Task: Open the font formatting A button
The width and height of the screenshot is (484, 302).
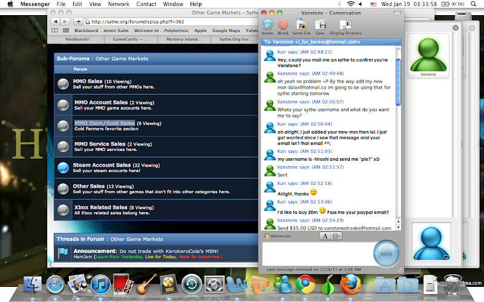Action: (325, 236)
